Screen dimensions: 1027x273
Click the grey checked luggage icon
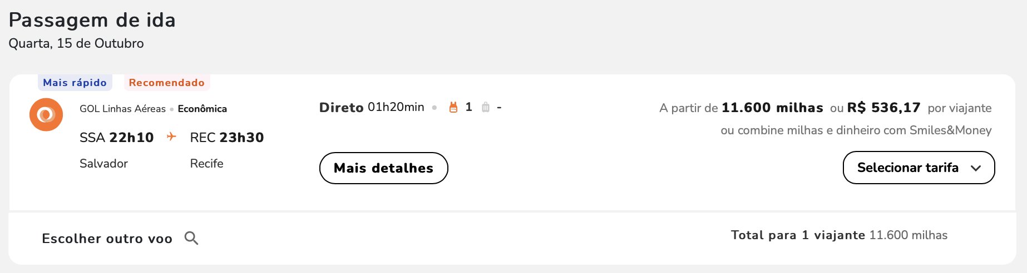486,107
